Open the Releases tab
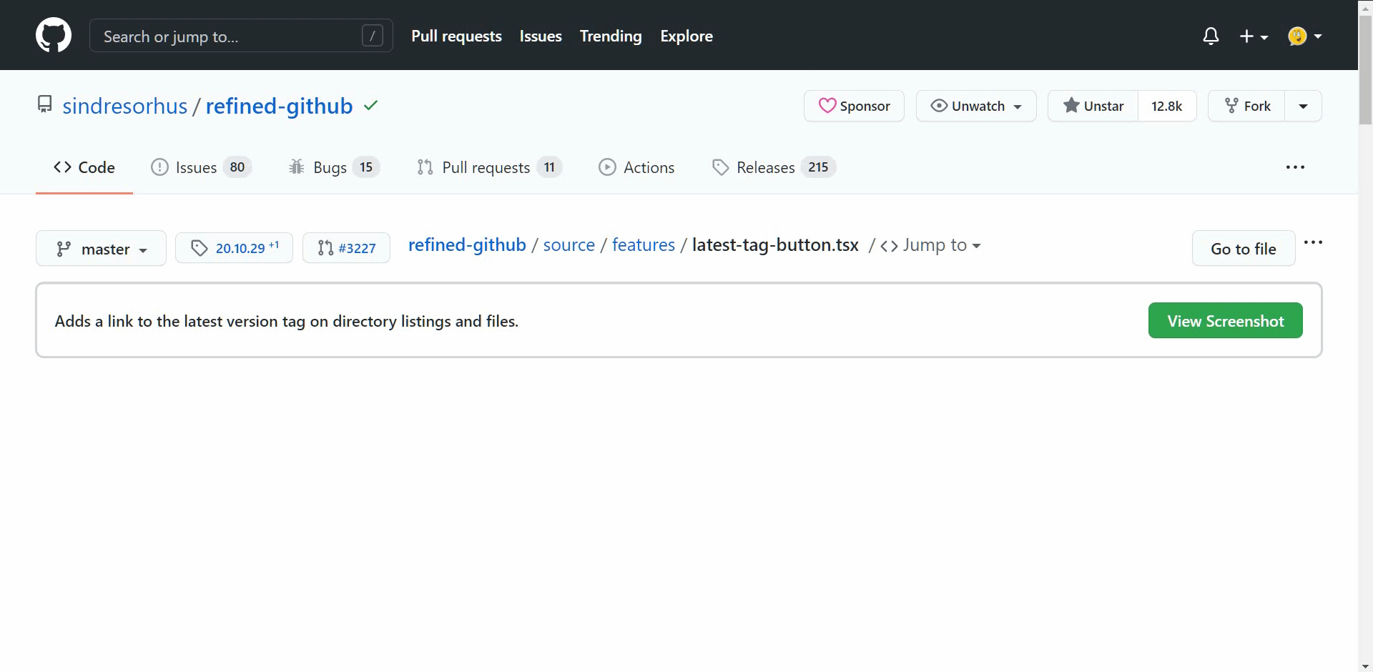This screenshot has width=1373, height=672. 774,167
